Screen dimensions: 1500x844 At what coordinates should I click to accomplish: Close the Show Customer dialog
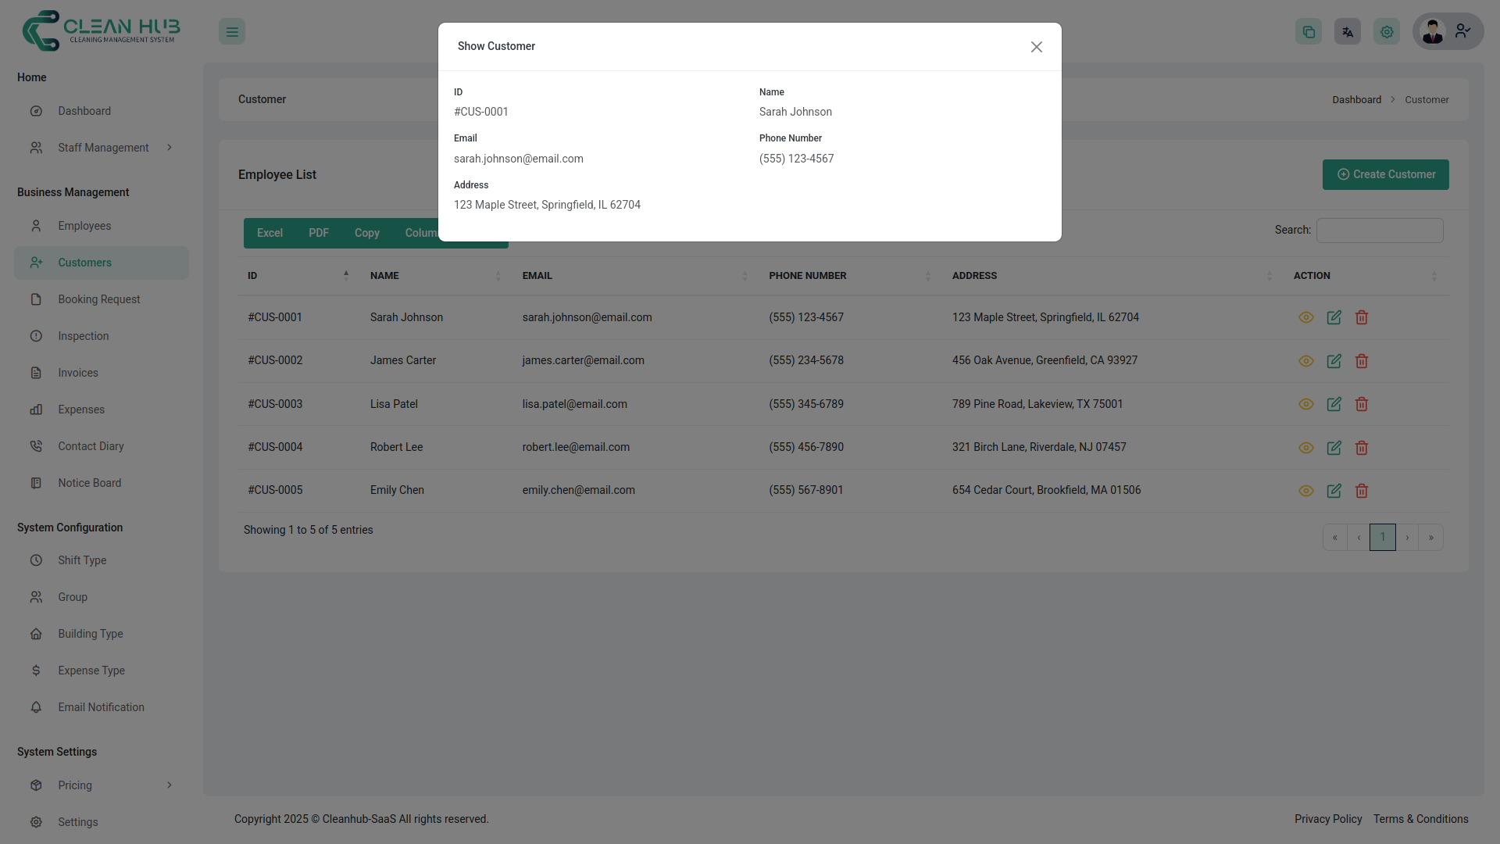tap(1036, 47)
